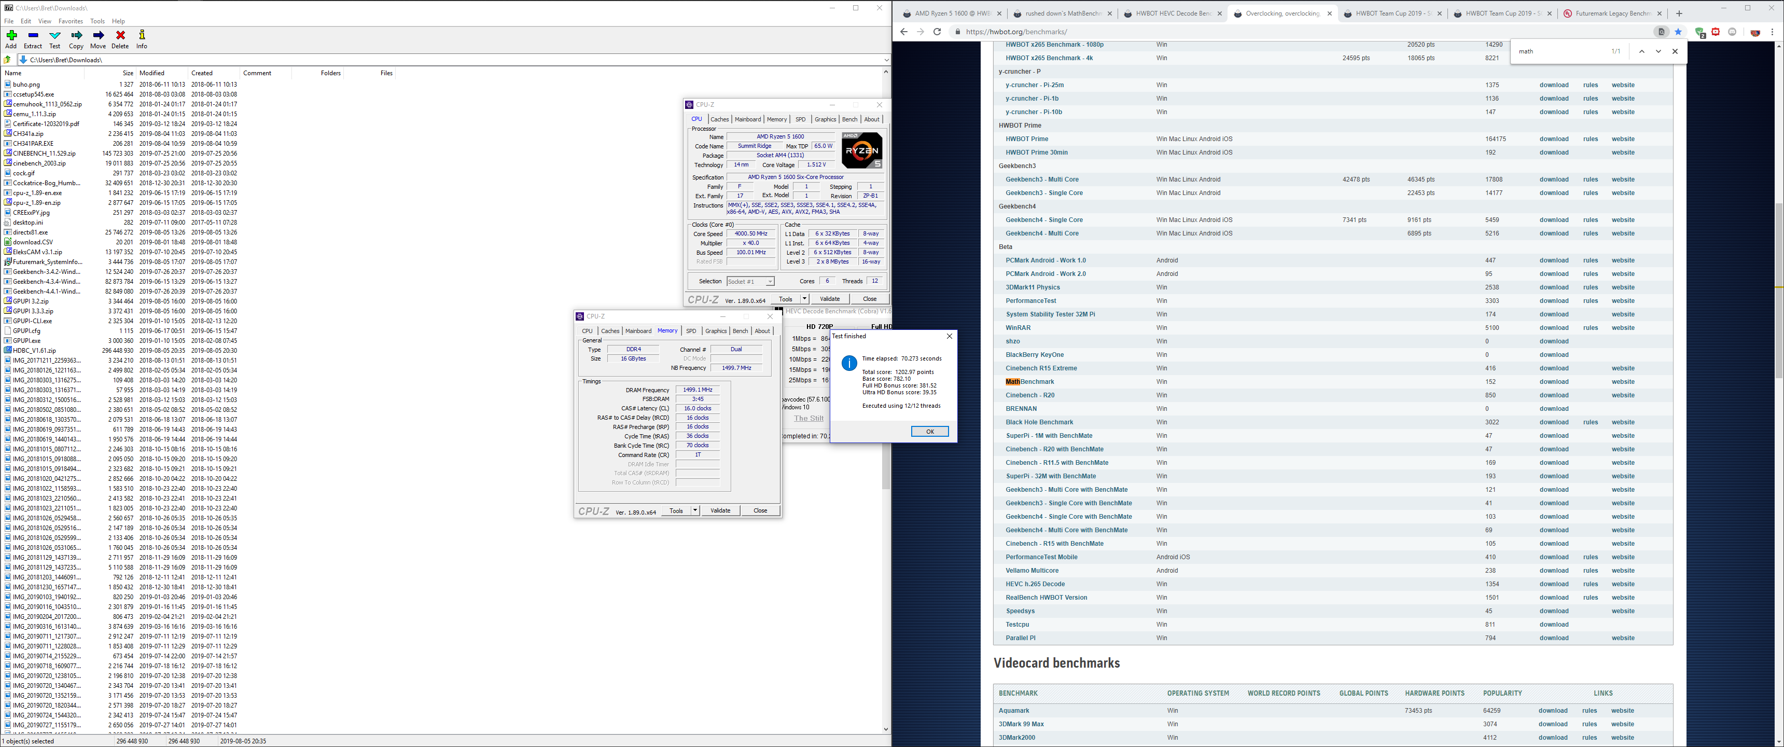Click the download link for the Cinebench - R20 row

coord(1553,396)
